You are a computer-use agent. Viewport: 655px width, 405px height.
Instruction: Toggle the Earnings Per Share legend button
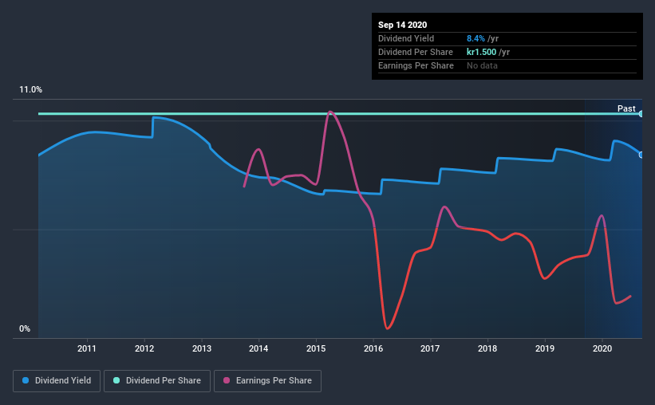click(268, 381)
